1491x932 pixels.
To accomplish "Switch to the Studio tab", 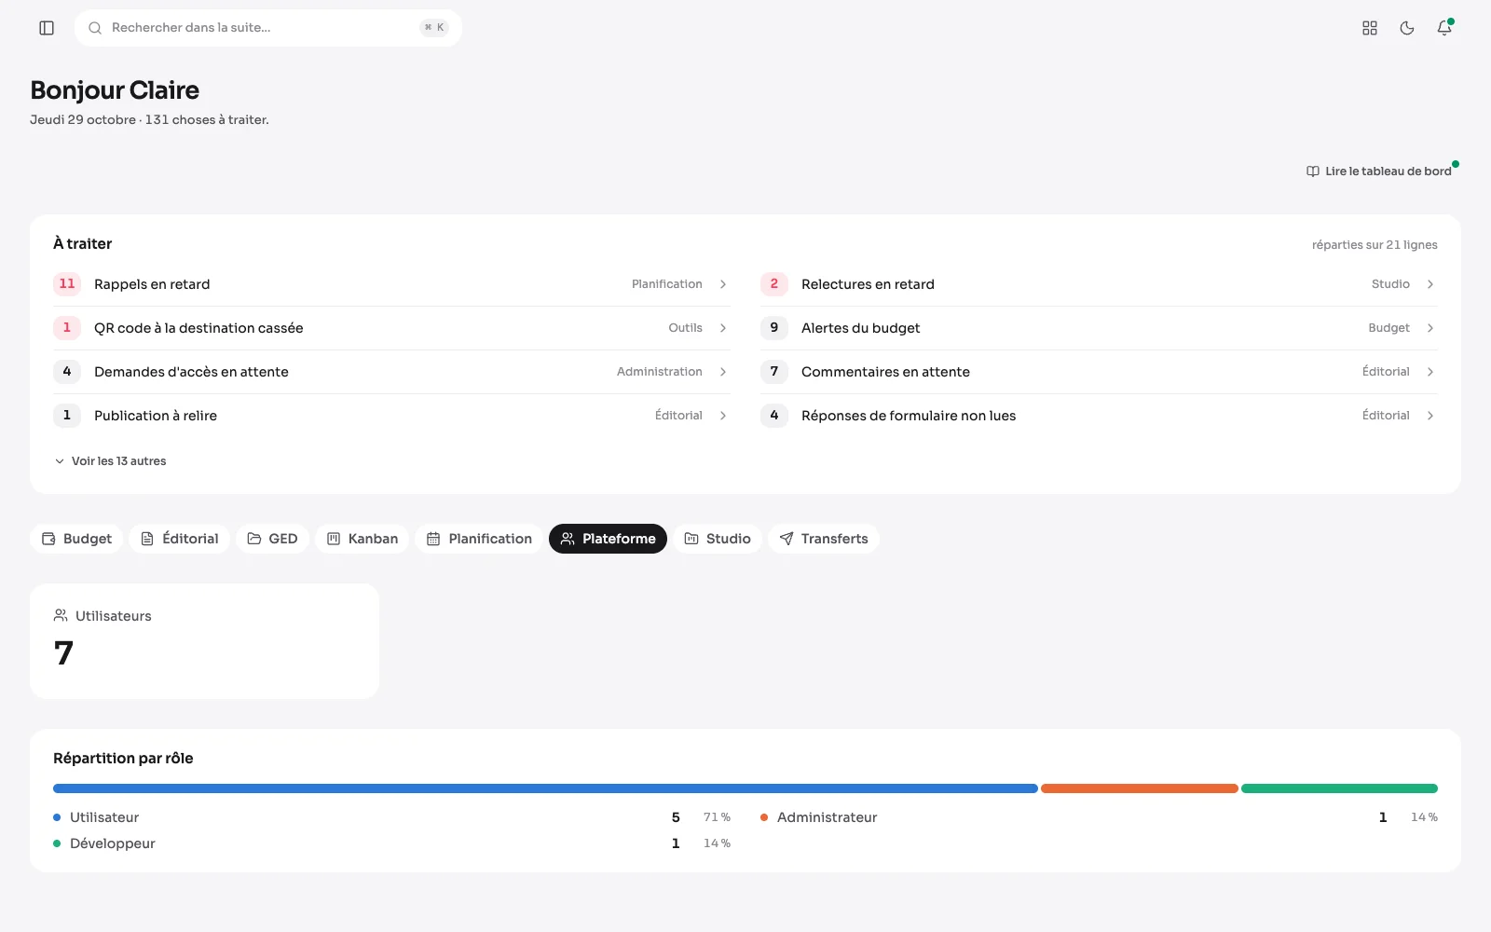I will [718, 539].
